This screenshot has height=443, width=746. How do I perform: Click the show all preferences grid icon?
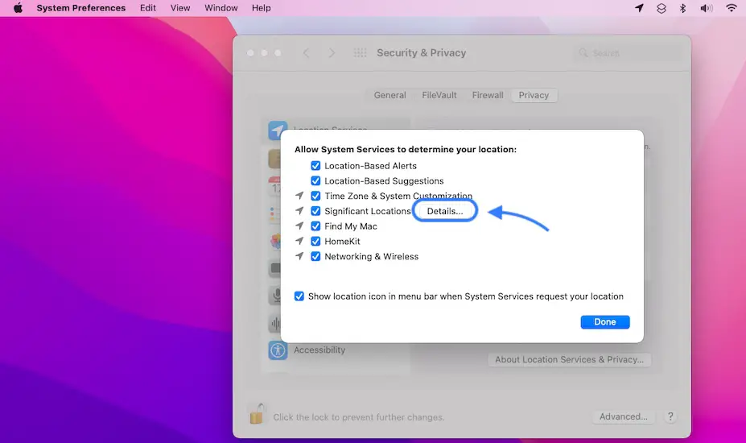pyautogui.click(x=361, y=53)
